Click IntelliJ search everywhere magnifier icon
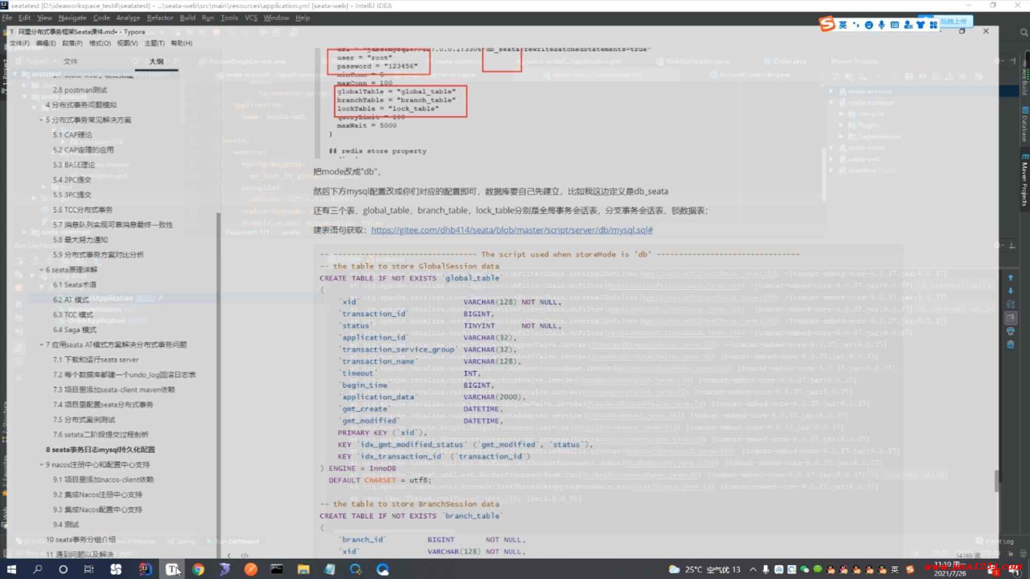This screenshot has width=1030, height=579. [1024, 32]
